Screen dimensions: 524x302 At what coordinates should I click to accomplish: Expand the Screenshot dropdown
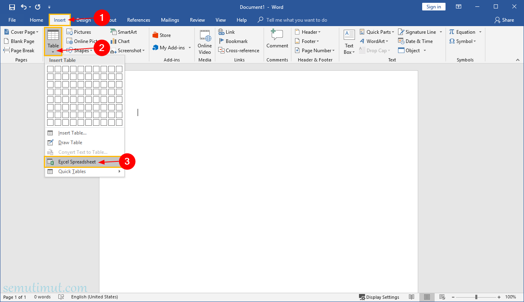coord(143,51)
